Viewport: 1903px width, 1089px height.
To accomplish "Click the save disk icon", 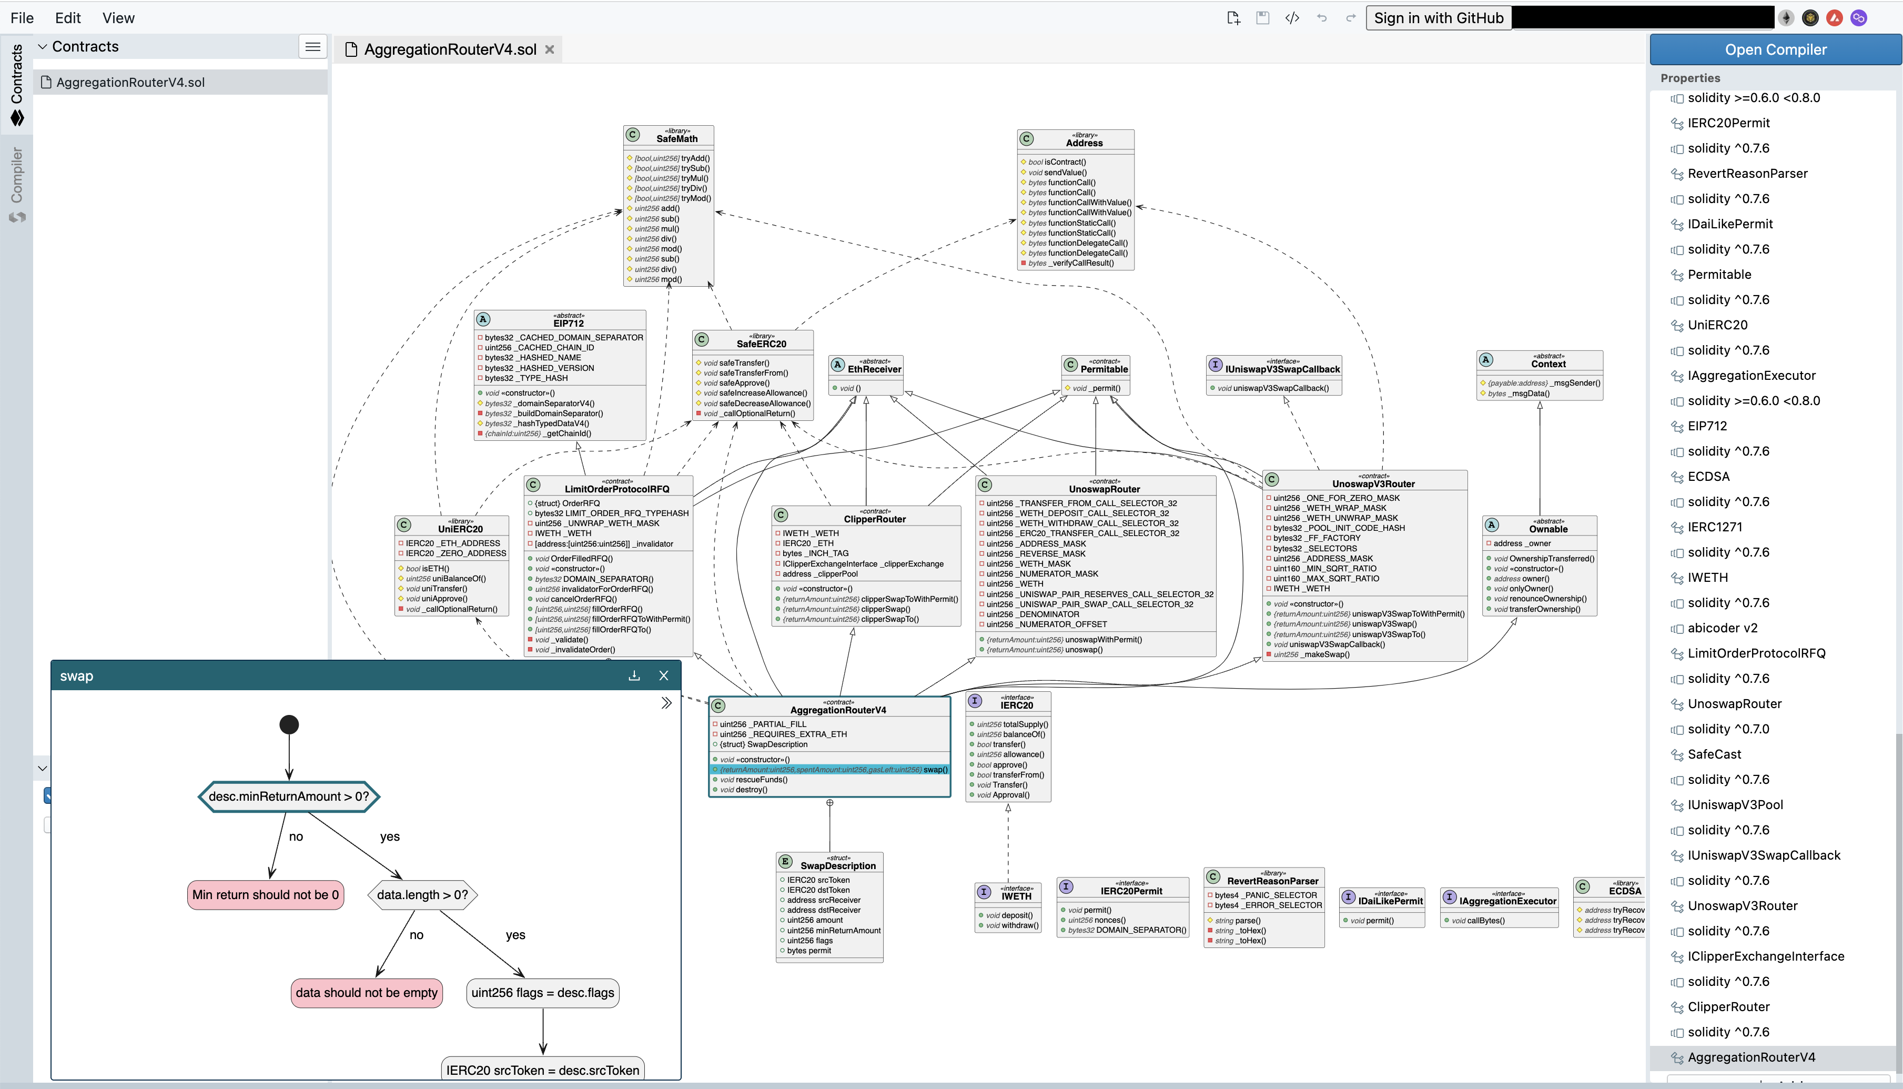I will [x=1262, y=18].
